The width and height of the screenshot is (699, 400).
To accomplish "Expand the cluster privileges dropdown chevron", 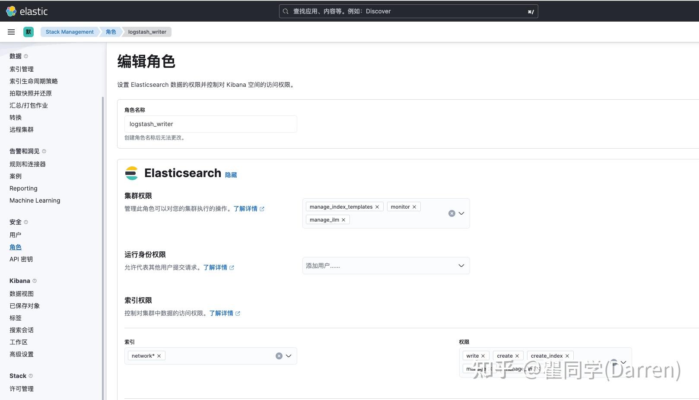I will pyautogui.click(x=461, y=213).
